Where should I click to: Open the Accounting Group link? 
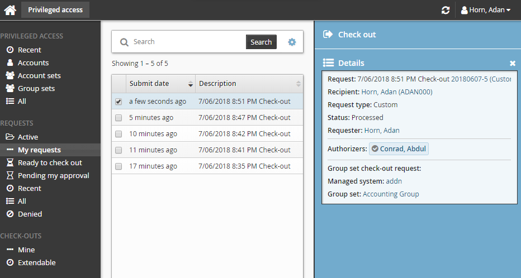[x=391, y=194]
